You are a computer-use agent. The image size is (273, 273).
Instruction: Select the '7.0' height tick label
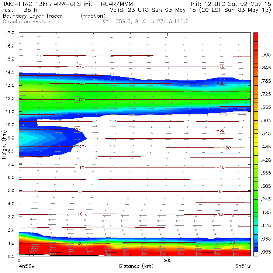pyautogui.click(x=11, y=164)
